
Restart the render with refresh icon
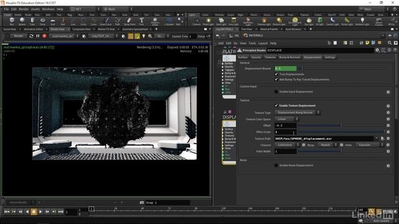coord(31,36)
